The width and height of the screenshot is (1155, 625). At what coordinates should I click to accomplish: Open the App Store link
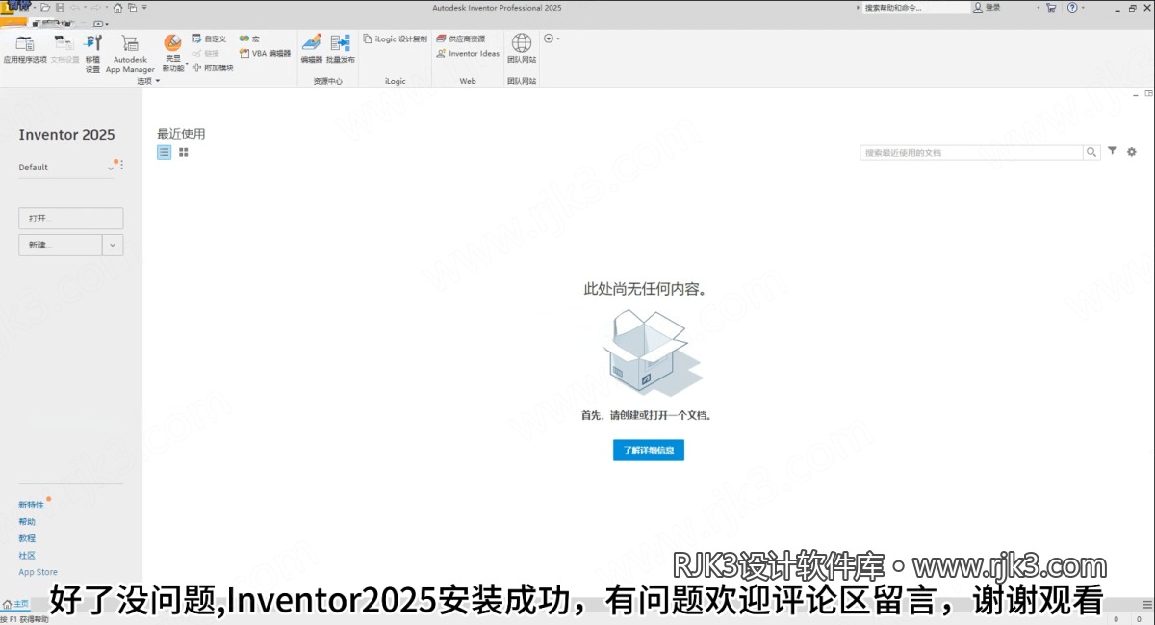(38, 572)
